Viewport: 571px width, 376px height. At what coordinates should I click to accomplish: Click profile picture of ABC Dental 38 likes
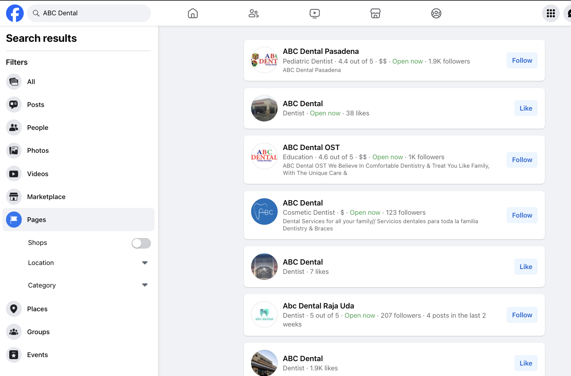click(x=264, y=108)
